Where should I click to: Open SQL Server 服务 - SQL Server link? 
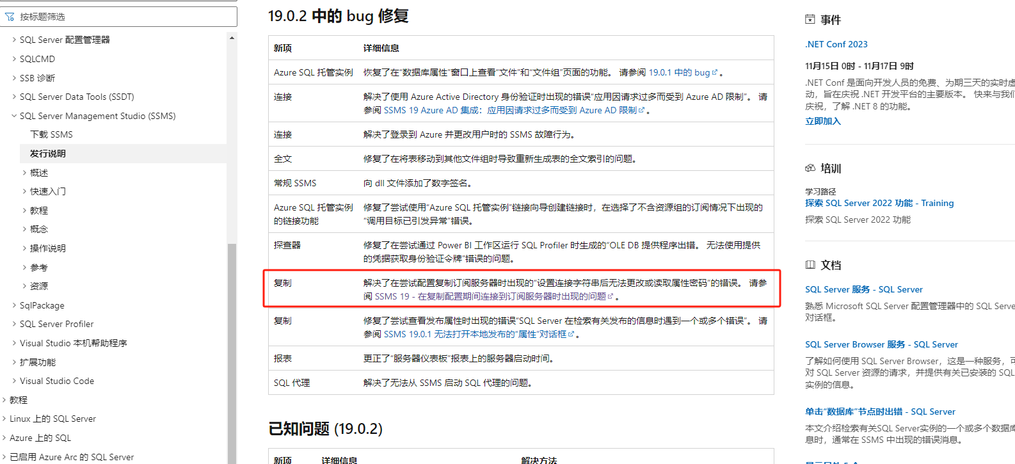[864, 289]
